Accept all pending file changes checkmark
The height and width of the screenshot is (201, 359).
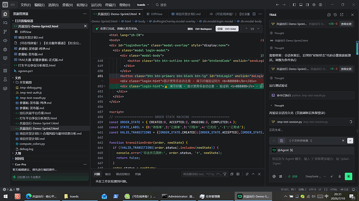coord(350,140)
